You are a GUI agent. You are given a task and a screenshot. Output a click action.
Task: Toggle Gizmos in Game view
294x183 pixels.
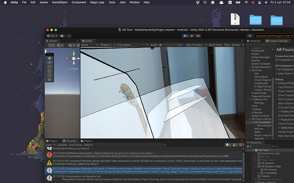(x=236, y=45)
